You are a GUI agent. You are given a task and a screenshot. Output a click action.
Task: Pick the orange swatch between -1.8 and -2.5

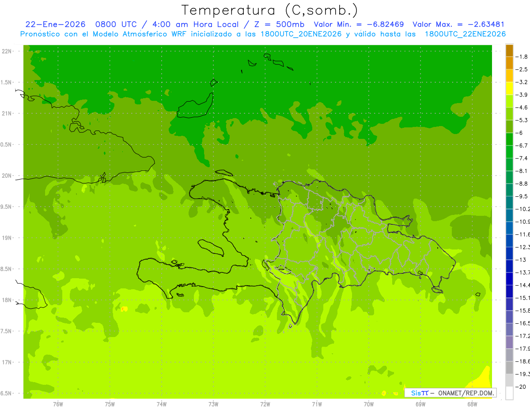click(x=509, y=63)
